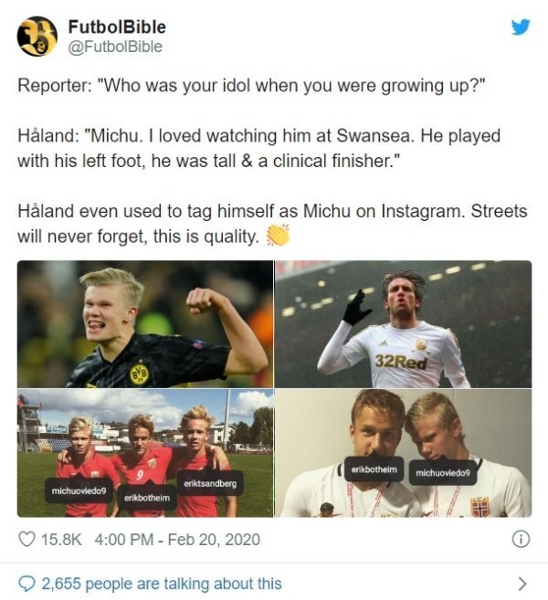This screenshot has width=548, height=600.
Task: Click the clapping hands emoji
Action: coord(278,236)
